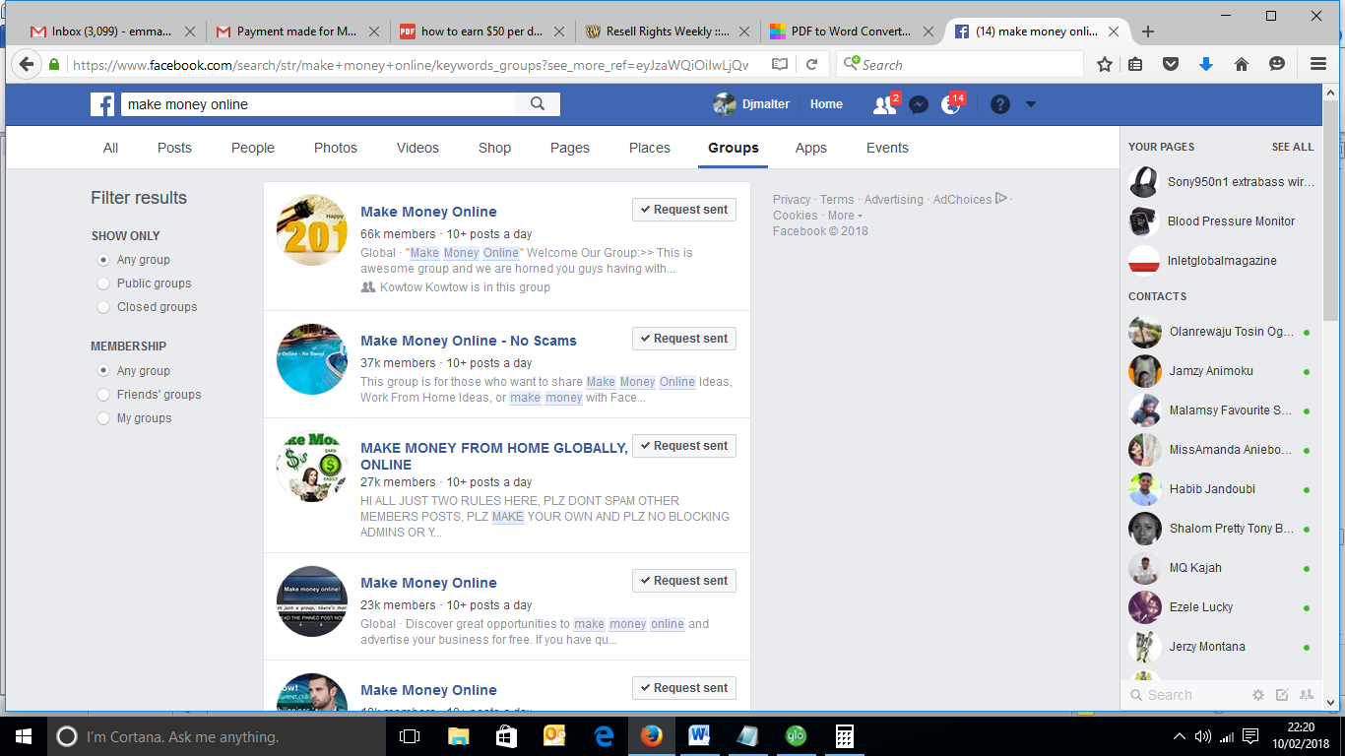The image size is (1345, 756).
Task: Open the notifications globe icon
Action: (951, 104)
